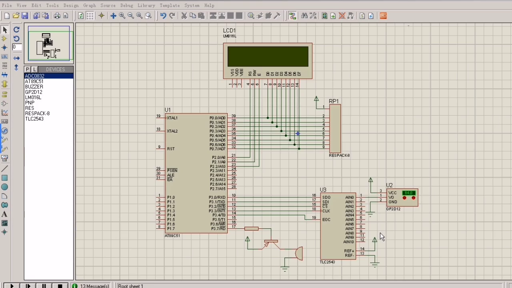The image size is (512, 288).
Task: Select the text 'A' tool
Action: click(x=4, y=214)
